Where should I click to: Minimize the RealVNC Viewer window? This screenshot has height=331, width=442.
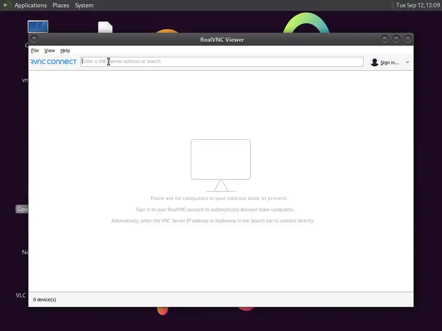[385, 38]
